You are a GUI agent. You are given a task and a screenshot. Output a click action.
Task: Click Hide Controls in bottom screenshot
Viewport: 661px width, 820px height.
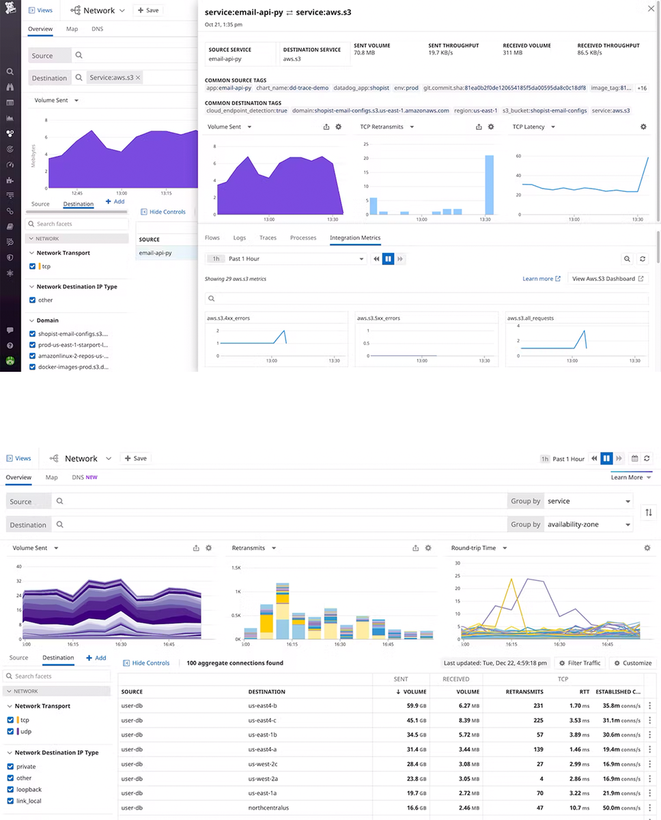pyautogui.click(x=146, y=663)
